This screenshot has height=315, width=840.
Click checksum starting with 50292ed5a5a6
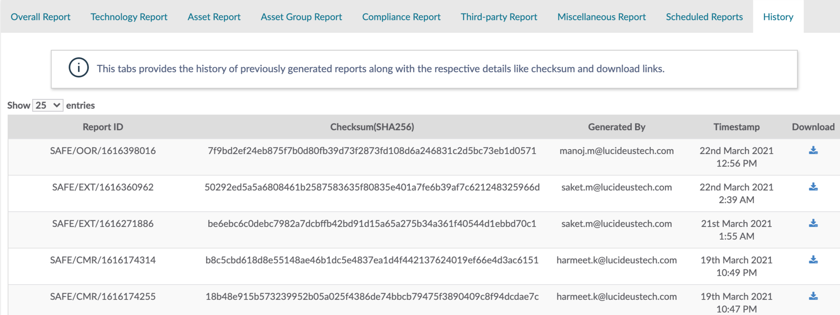coord(372,187)
